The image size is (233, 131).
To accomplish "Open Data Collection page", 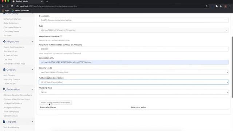I will (x=11, y=23).
